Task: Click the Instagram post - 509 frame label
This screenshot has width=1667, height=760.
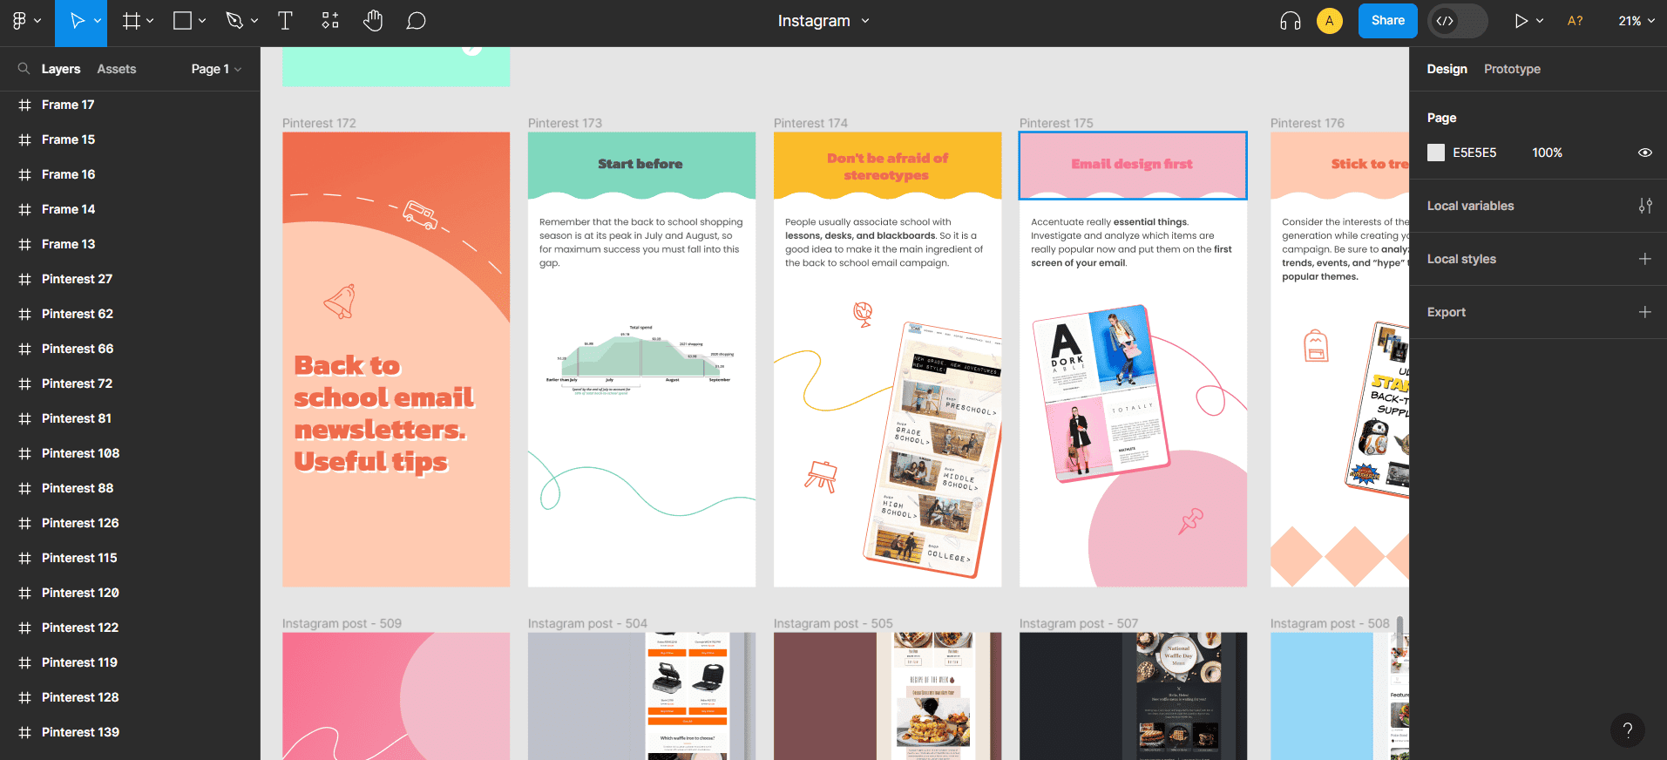Action: [342, 623]
